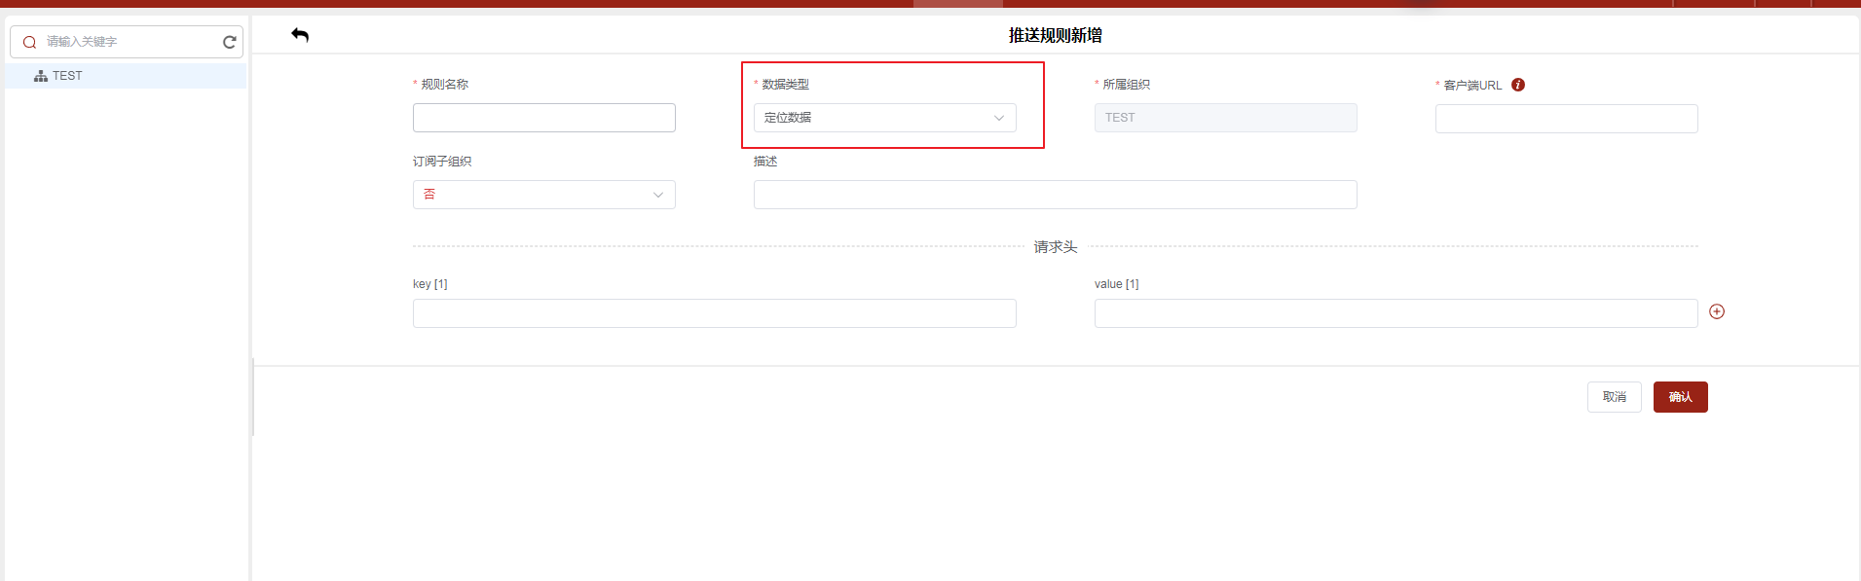1861x581 pixels.
Task: Click the 请求头 section divider label
Action: click(x=1055, y=247)
